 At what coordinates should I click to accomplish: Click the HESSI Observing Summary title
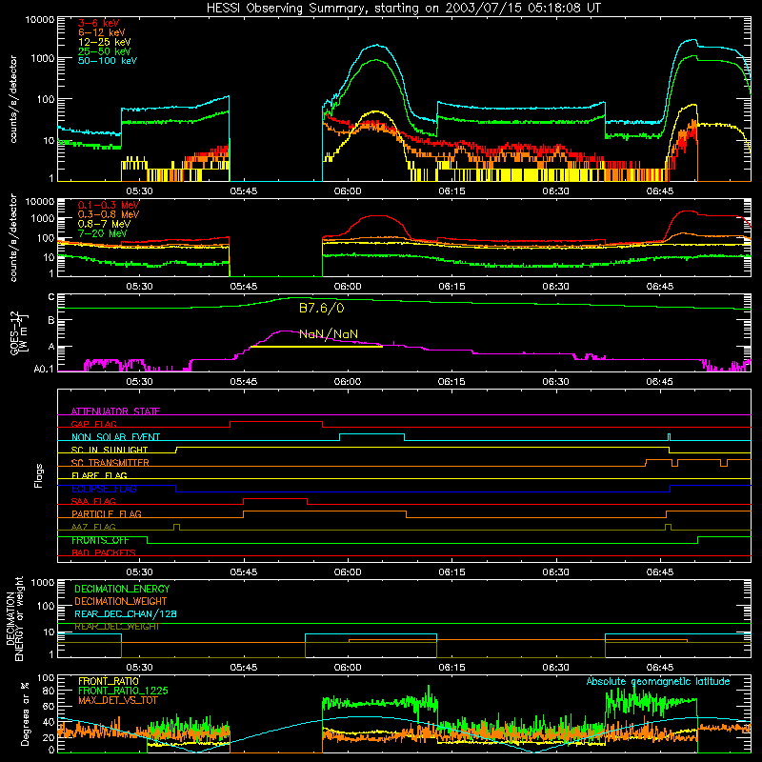click(x=403, y=9)
